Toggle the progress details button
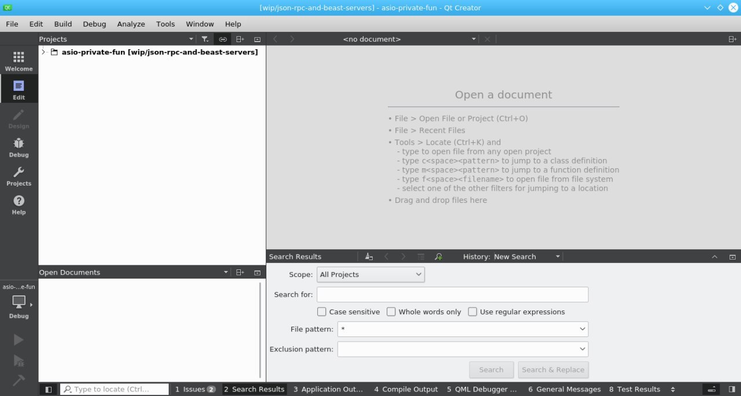The image size is (741, 396). [x=713, y=389]
